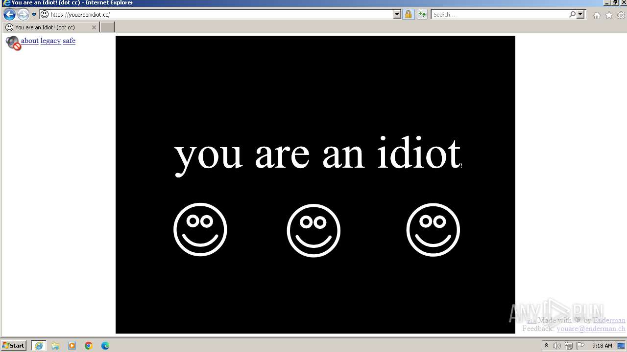Open the system volume tray icon
The image size is (627, 352).
(x=557, y=346)
